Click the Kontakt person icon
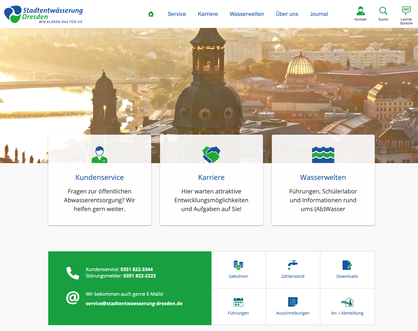The height and width of the screenshot is (331, 418). [x=360, y=11]
